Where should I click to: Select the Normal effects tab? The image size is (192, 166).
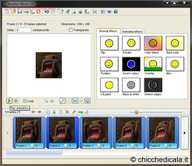click(108, 31)
